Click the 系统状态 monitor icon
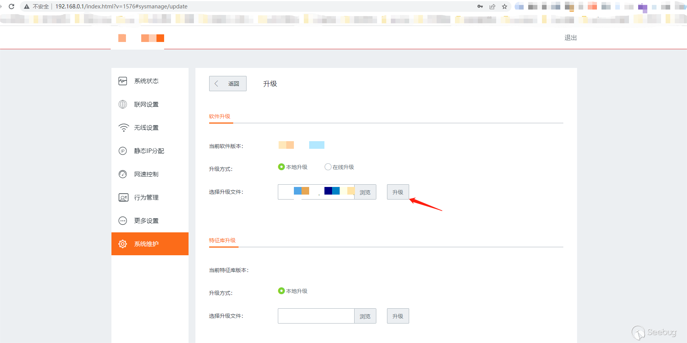Screen dimensions: 687x343 [x=123, y=81]
